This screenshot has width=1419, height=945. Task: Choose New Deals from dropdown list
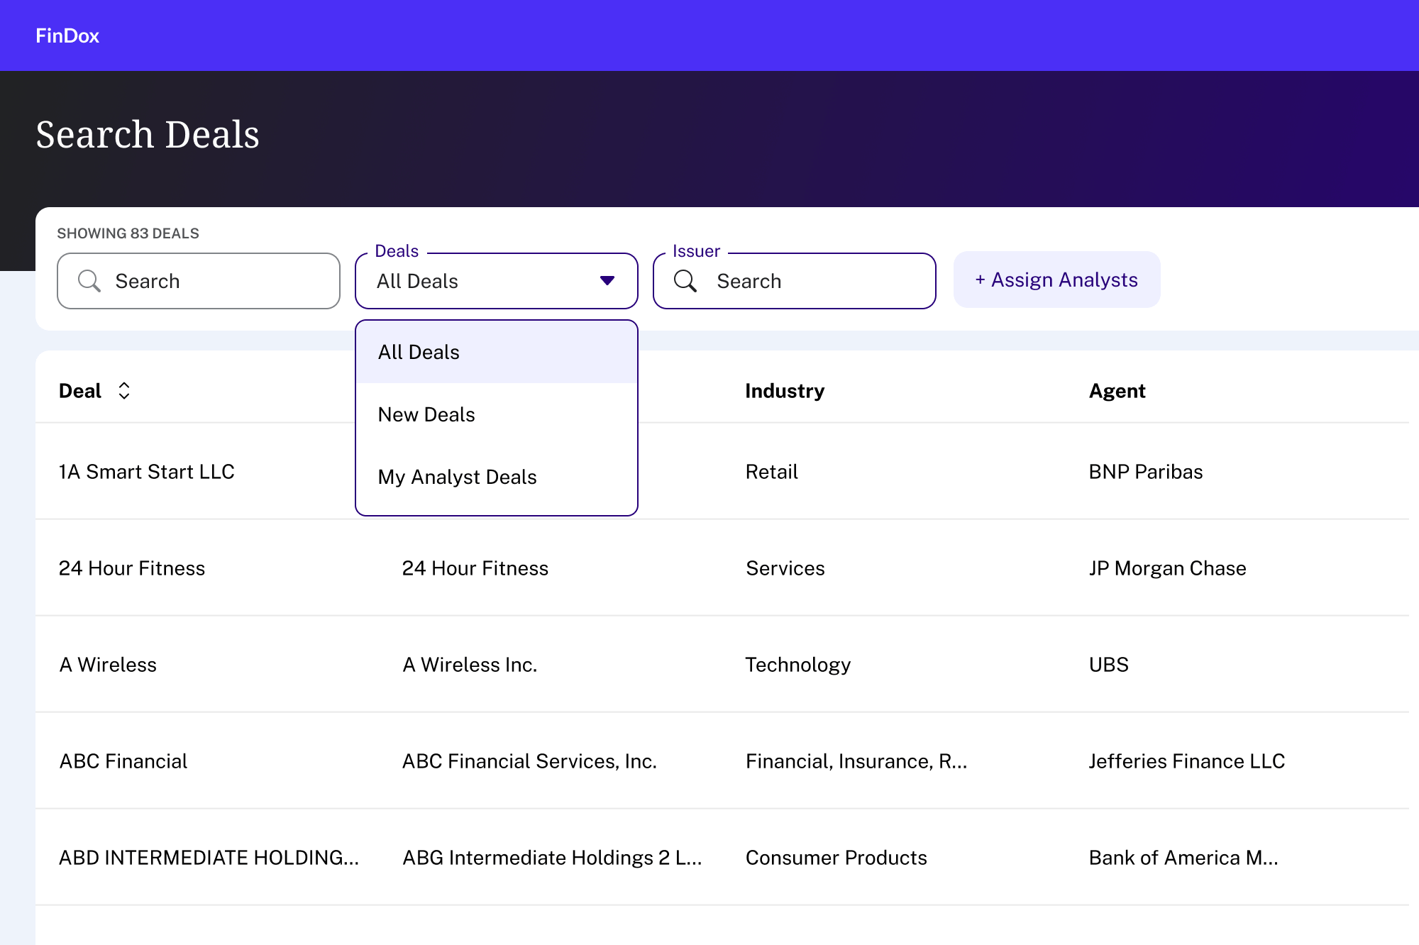(426, 414)
